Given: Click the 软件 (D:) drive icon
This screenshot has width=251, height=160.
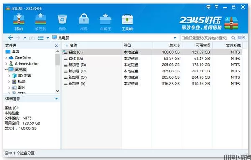Looking at the screenshot, I should (x=65, y=59).
